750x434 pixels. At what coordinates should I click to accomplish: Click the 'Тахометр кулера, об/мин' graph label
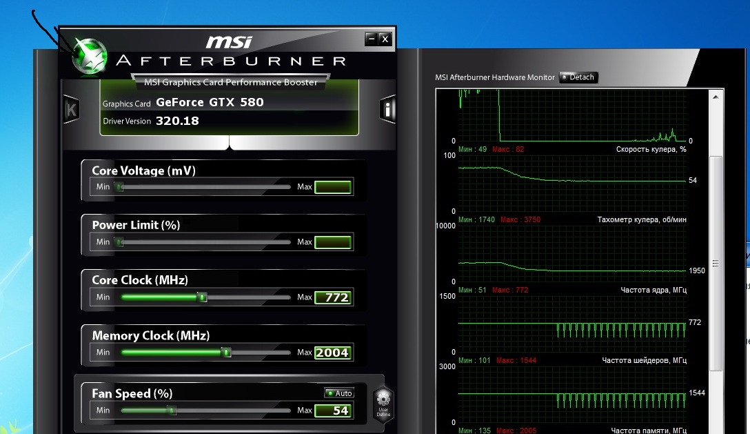(x=642, y=220)
